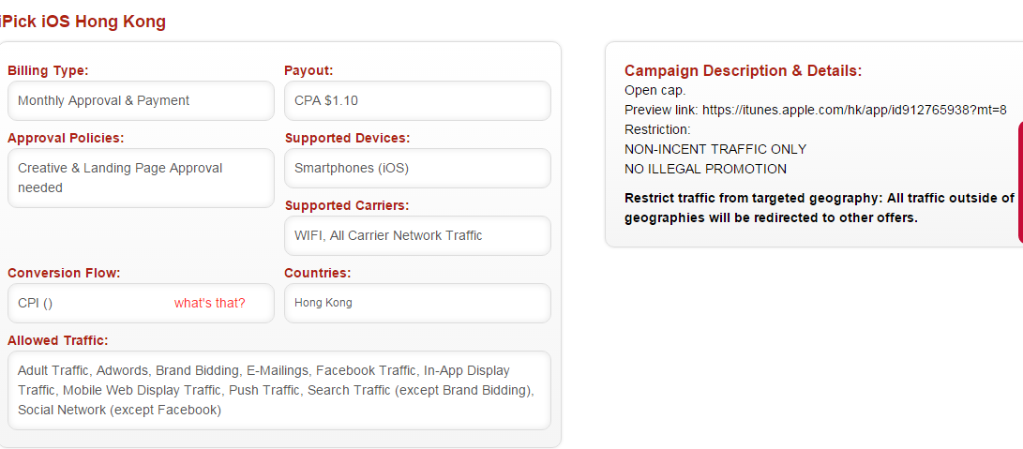Click the Supported Devices label

(x=347, y=138)
